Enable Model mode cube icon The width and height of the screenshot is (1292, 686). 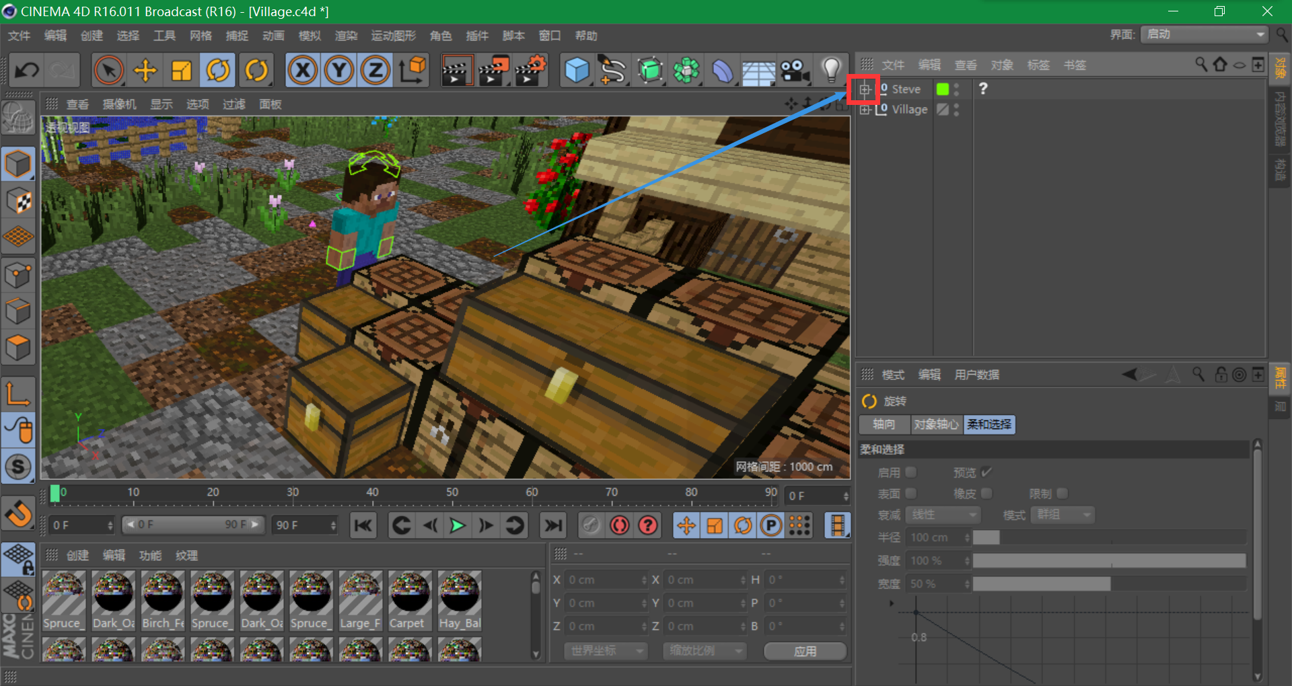pos(18,164)
